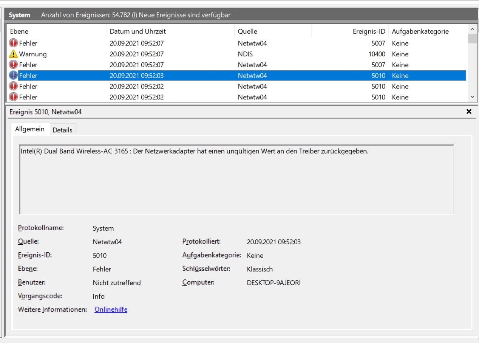Click 'Keine' in the NDIS warning row

[400, 54]
